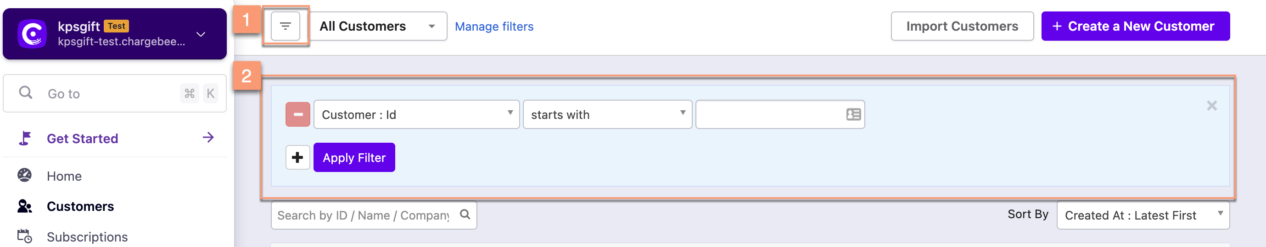Close the filter panel with X
Viewport: 1266px width, 247px height.
click(x=1211, y=105)
